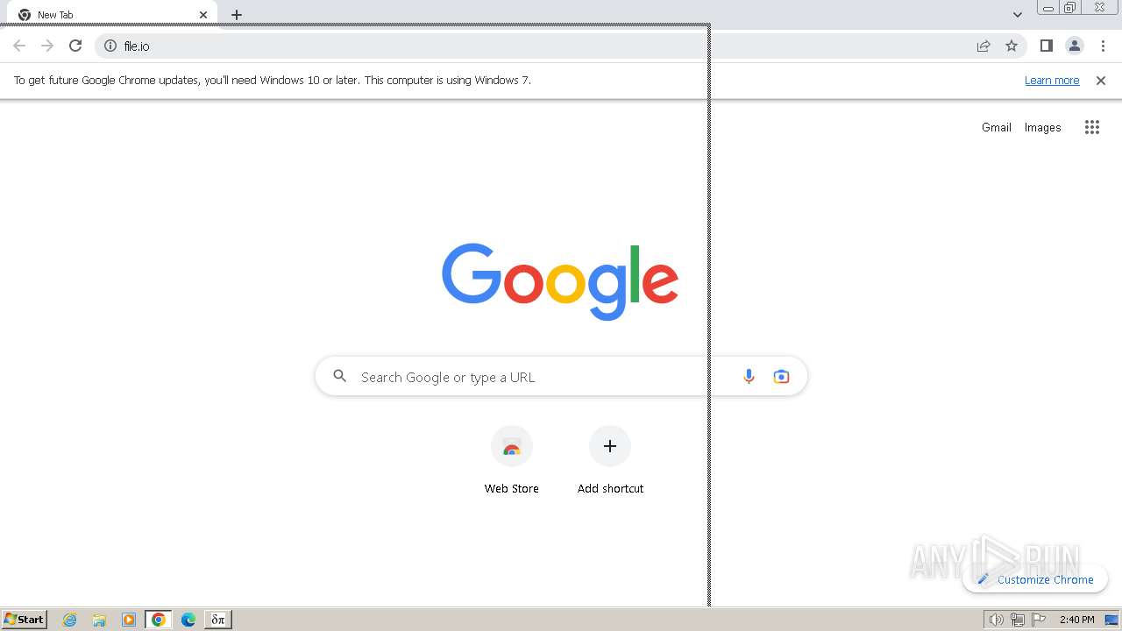Click Customize Chrome button
The height and width of the screenshot is (631, 1122).
pos(1035,579)
